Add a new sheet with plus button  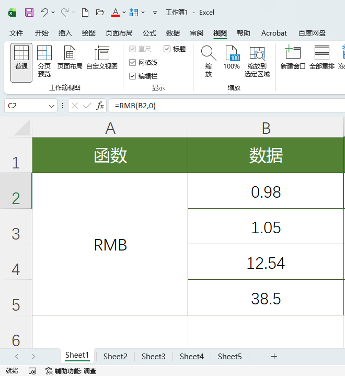tap(274, 357)
